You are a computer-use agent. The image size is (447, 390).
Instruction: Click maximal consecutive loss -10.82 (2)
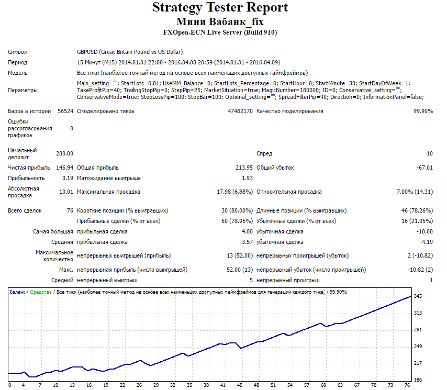[420, 270]
